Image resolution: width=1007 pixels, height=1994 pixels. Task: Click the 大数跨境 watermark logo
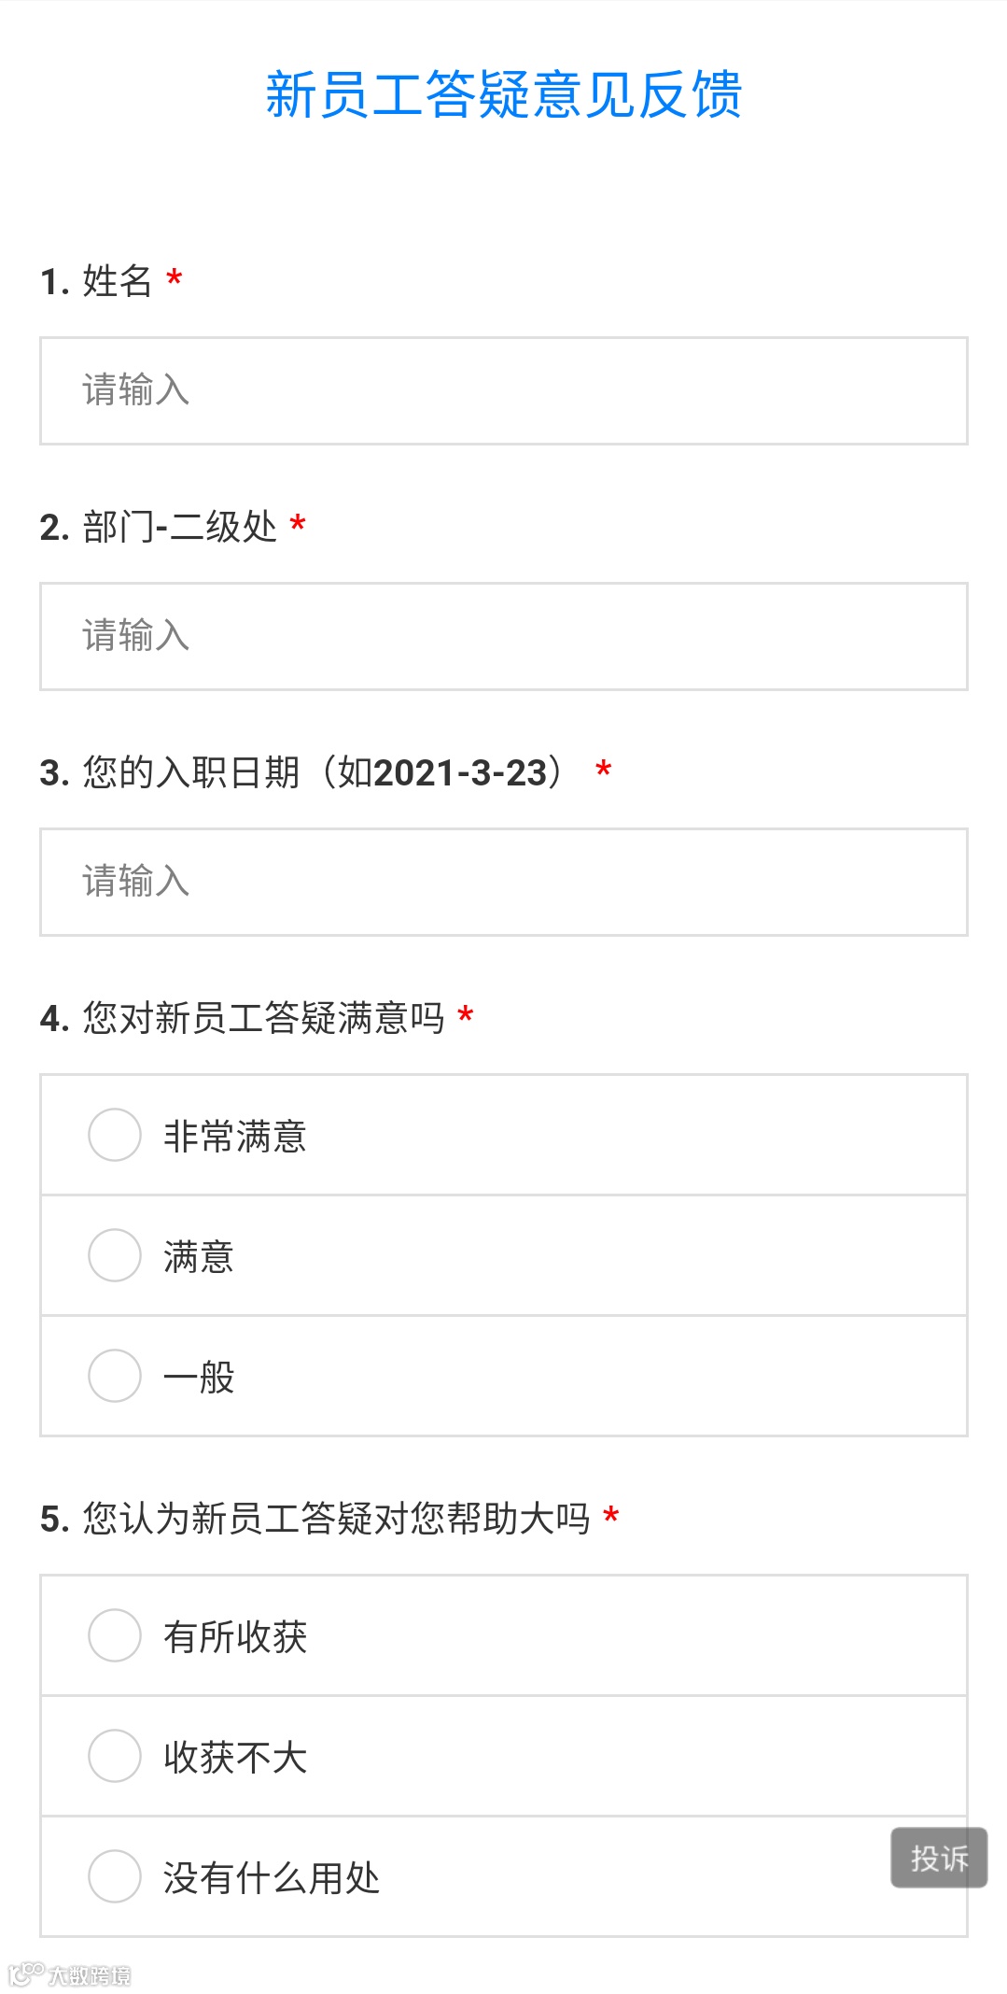coord(70,1974)
